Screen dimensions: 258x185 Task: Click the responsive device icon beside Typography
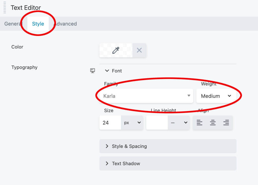click(x=93, y=71)
